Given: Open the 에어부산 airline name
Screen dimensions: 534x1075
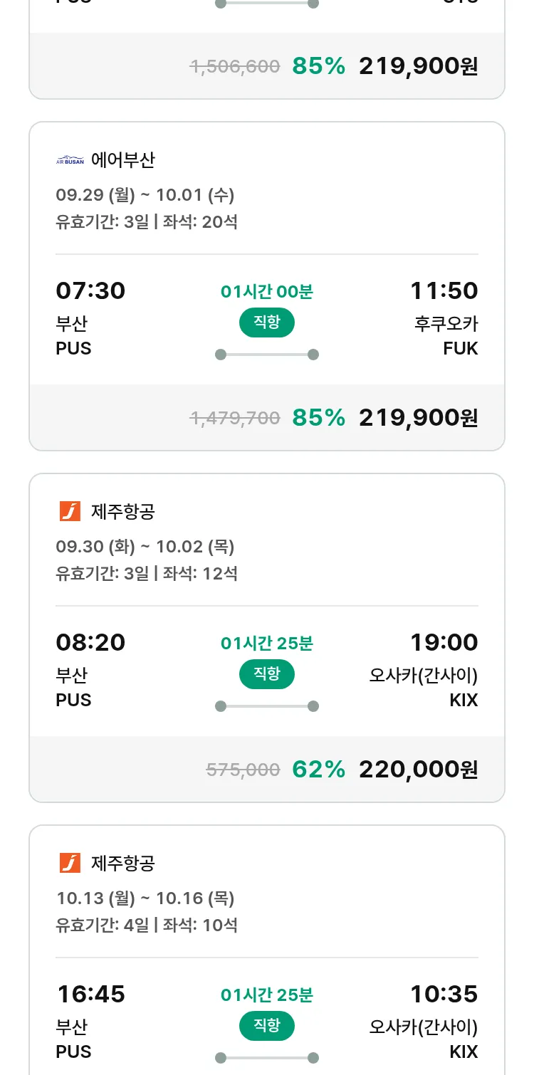Looking at the screenshot, I should (122, 160).
